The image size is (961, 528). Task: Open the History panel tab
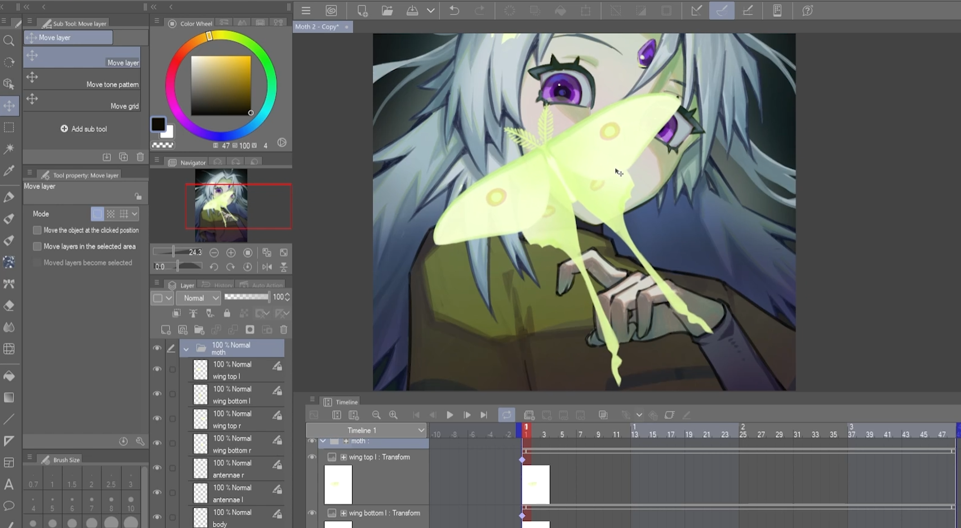click(x=217, y=285)
